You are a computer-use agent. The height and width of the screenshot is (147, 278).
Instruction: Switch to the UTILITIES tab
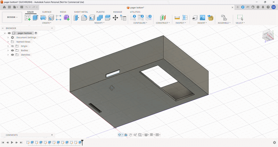coord(135,12)
